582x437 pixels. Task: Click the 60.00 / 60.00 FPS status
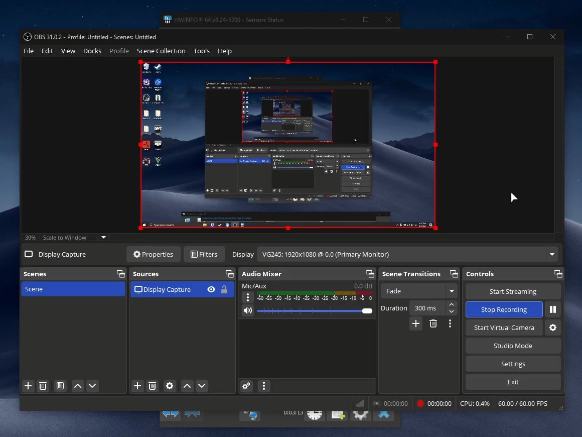pos(523,403)
